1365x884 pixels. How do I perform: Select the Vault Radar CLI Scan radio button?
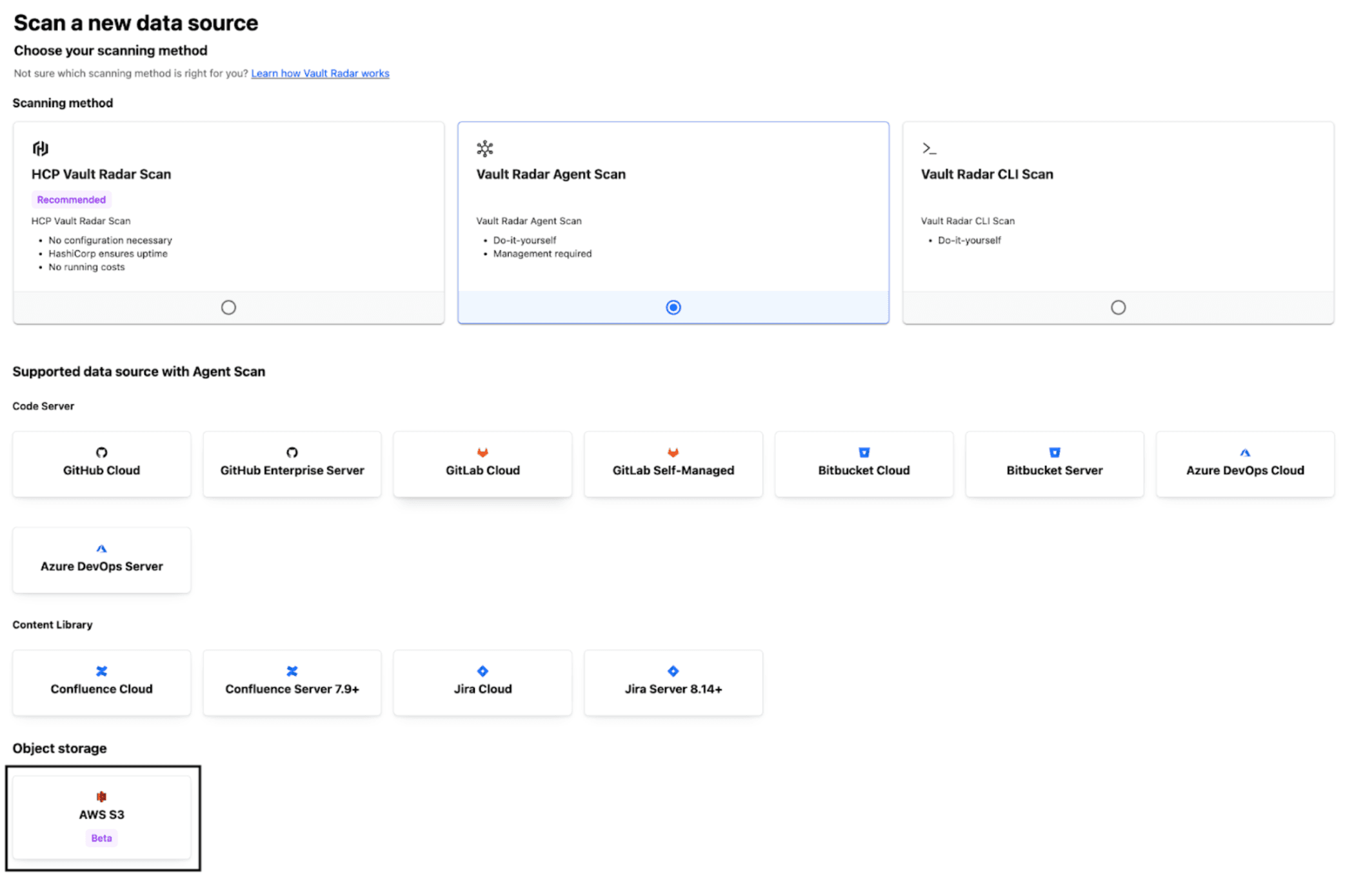pos(1118,307)
